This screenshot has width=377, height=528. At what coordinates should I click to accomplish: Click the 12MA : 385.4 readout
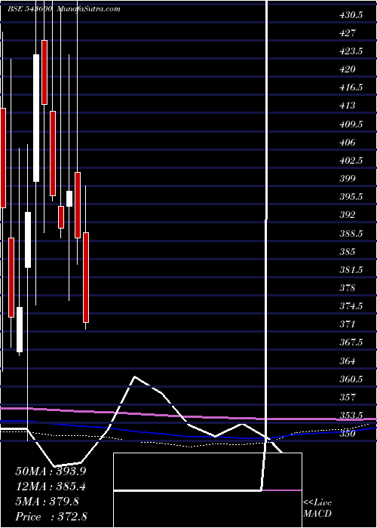tap(51, 487)
